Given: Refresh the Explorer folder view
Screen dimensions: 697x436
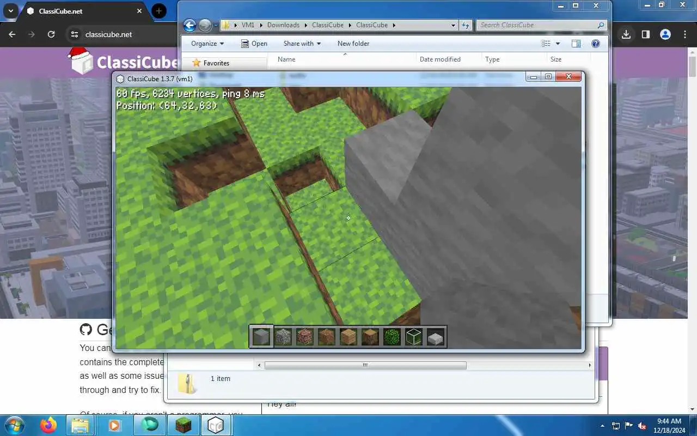Looking at the screenshot, I should click(x=466, y=25).
